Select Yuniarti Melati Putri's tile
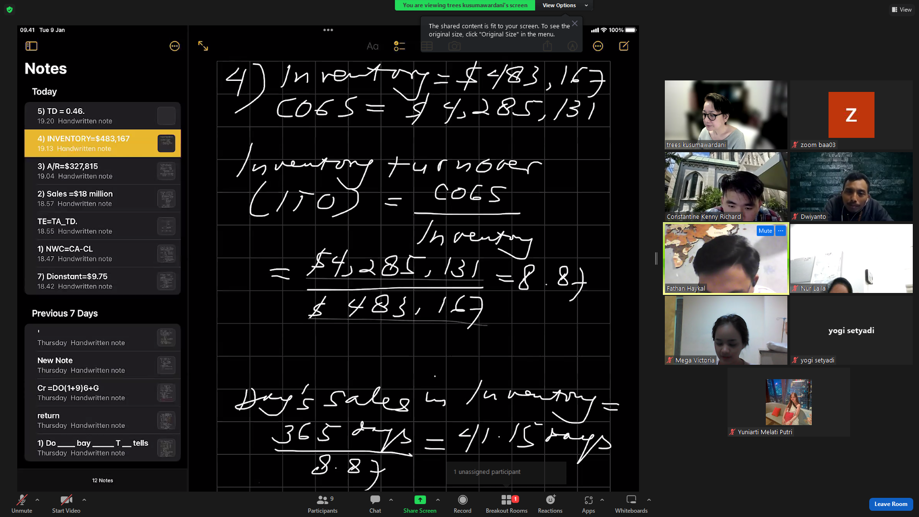 [x=789, y=402]
